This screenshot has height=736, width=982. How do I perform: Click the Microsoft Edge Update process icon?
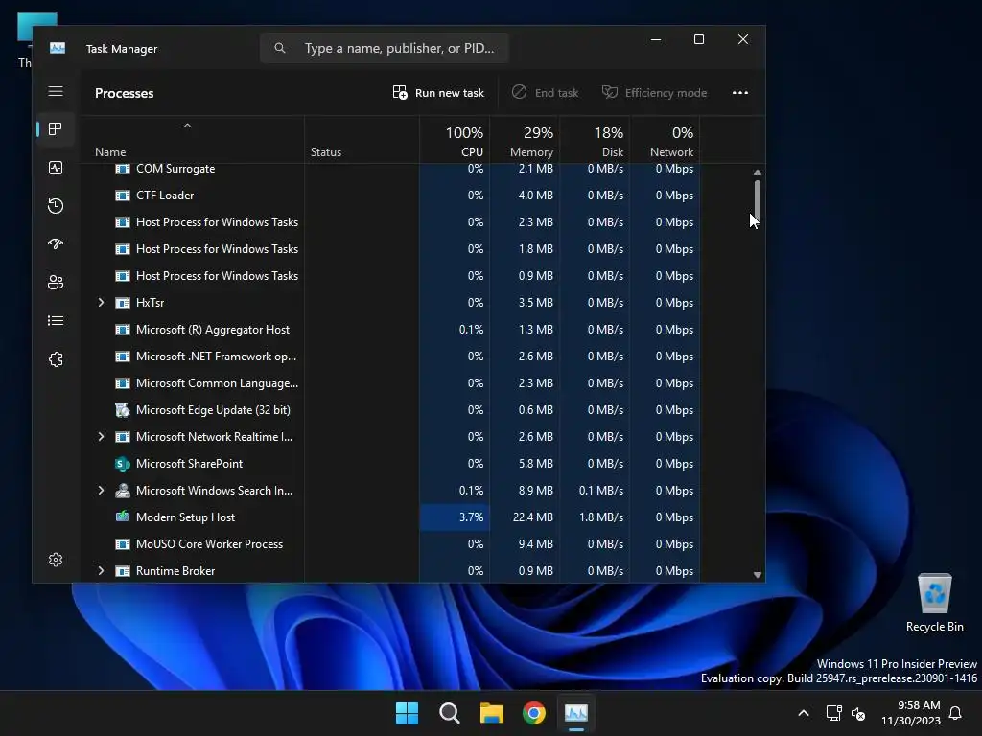pyautogui.click(x=123, y=410)
